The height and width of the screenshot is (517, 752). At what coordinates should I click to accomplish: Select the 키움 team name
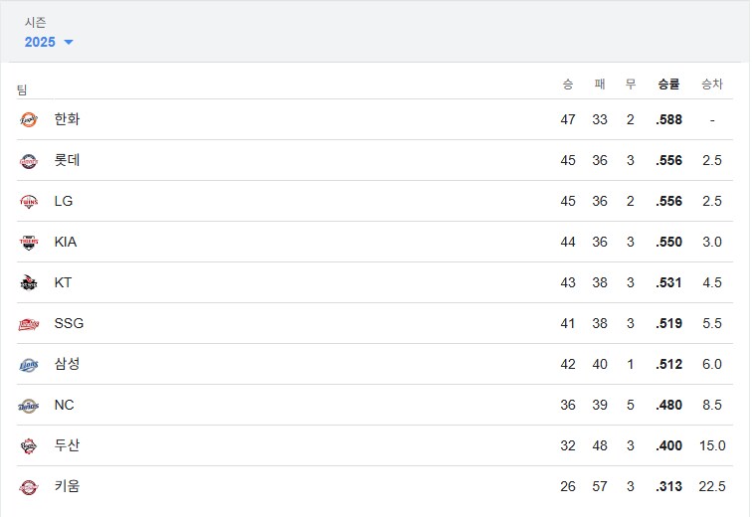click(68, 486)
